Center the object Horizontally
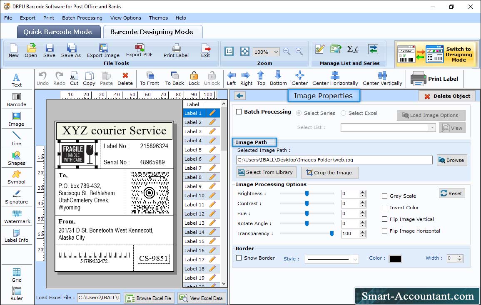Viewport: 481px width, 305px height. 335,79
